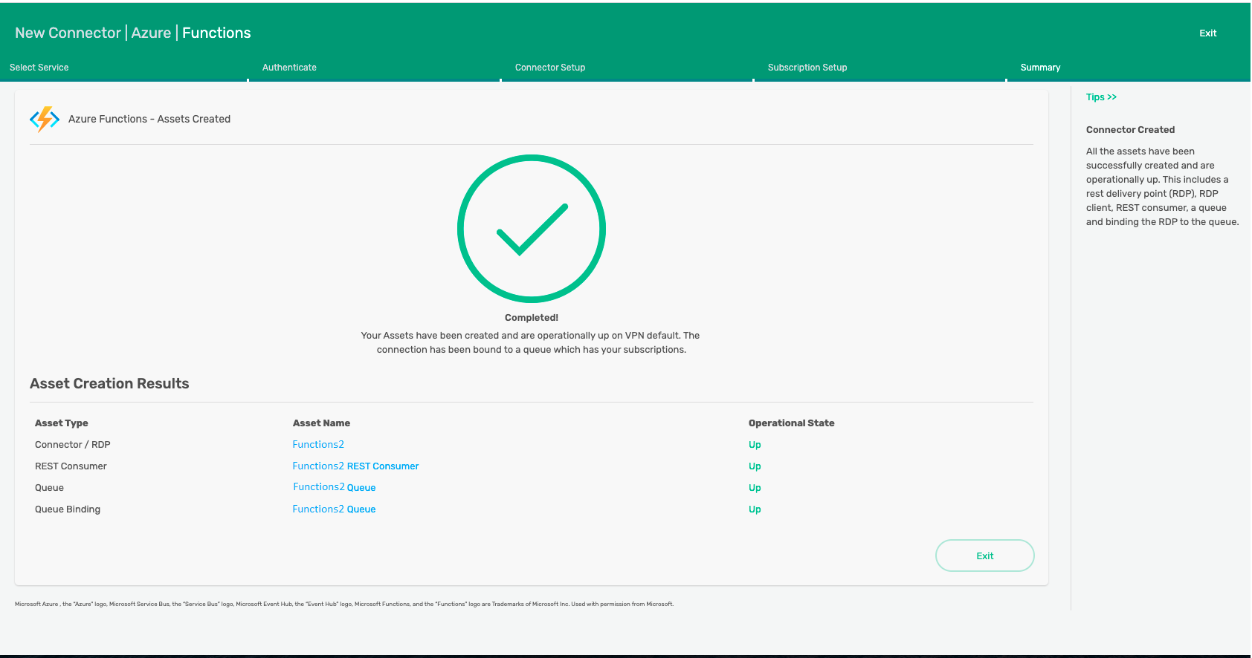Viewport: 1252px width, 658px height.
Task: Select the Summary step tab
Action: click(1040, 68)
